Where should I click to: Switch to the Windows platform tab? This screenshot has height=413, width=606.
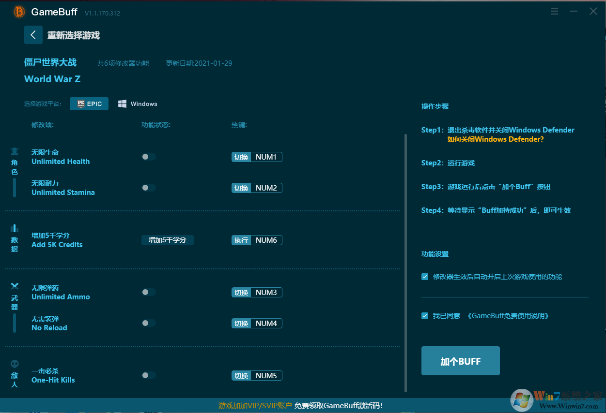click(137, 103)
